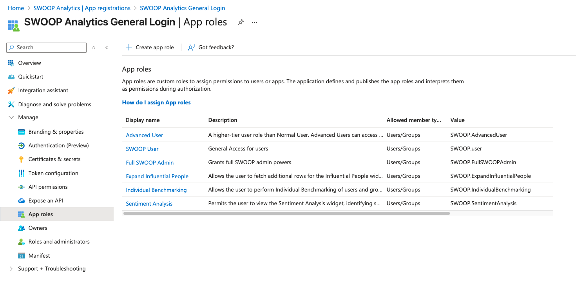Screen dimensions: 576x283
Task: Click the Diagnose and solve problems wrench icon
Action: [11, 104]
